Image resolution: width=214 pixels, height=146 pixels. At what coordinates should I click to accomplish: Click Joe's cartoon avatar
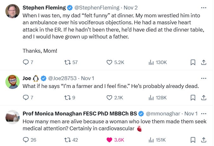click(x=13, y=82)
